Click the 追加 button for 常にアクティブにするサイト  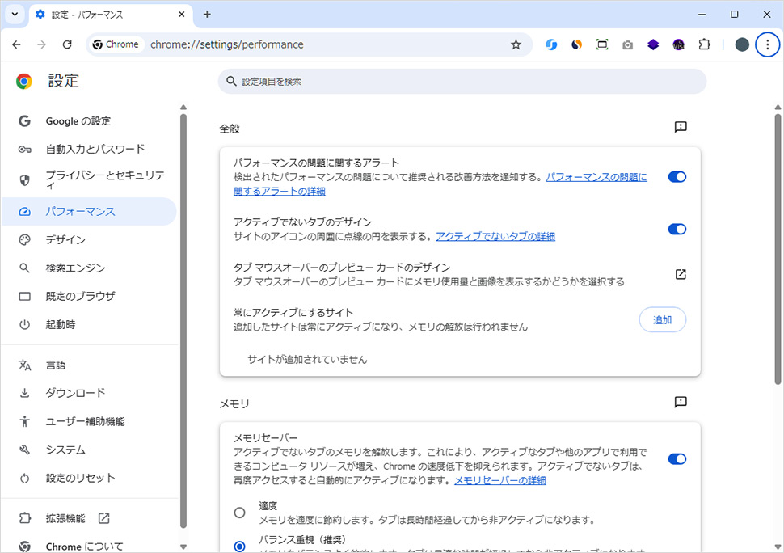[x=662, y=319]
